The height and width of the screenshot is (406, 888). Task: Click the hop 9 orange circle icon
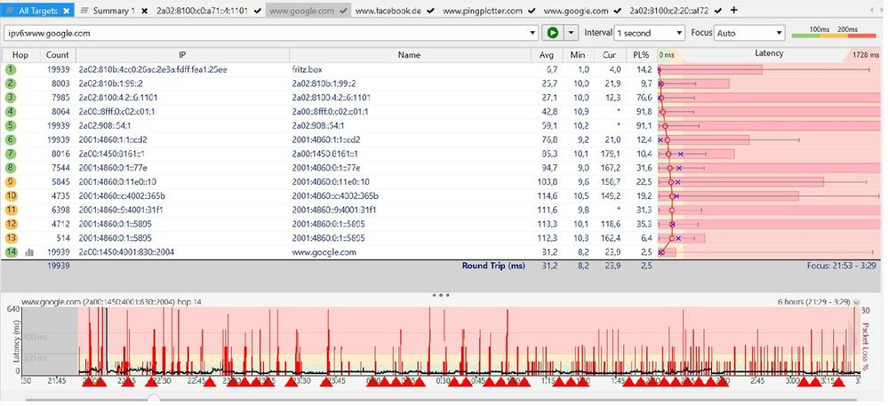[12, 182]
